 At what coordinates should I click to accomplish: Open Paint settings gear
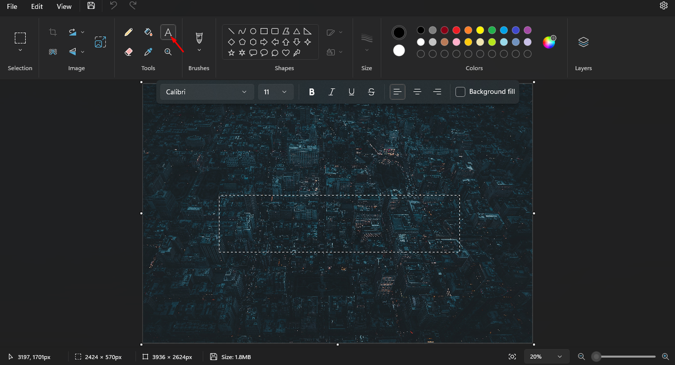click(664, 6)
